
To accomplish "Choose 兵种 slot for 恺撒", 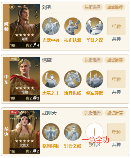I will coord(116,79).
